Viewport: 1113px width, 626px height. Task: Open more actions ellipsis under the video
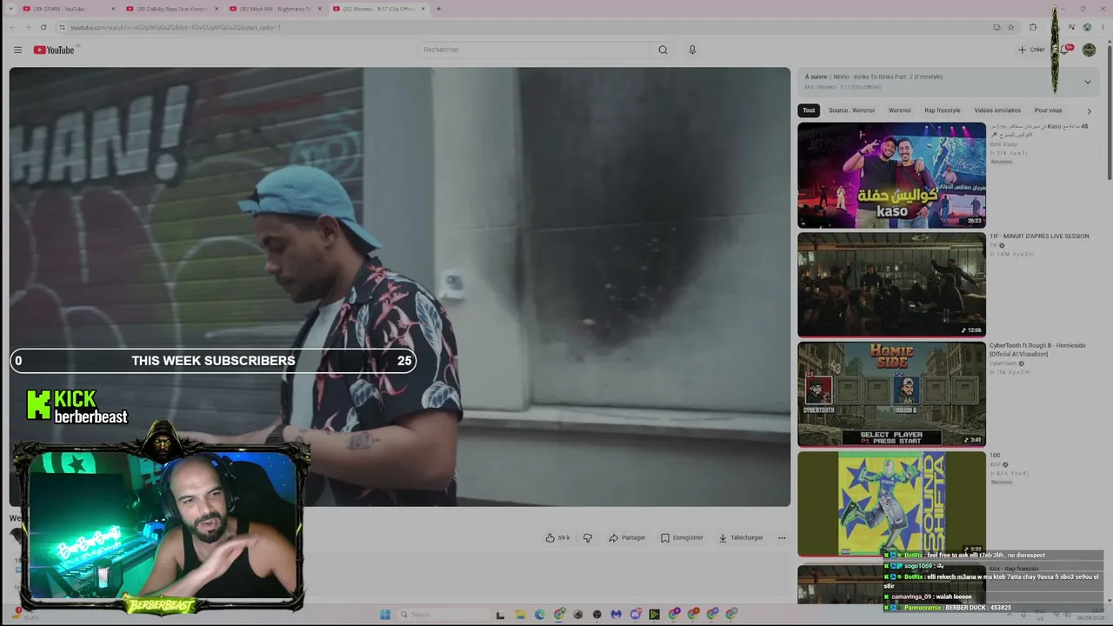(782, 537)
